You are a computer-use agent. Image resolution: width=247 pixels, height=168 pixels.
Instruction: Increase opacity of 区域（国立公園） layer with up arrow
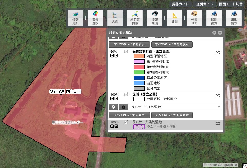tap(116, 98)
